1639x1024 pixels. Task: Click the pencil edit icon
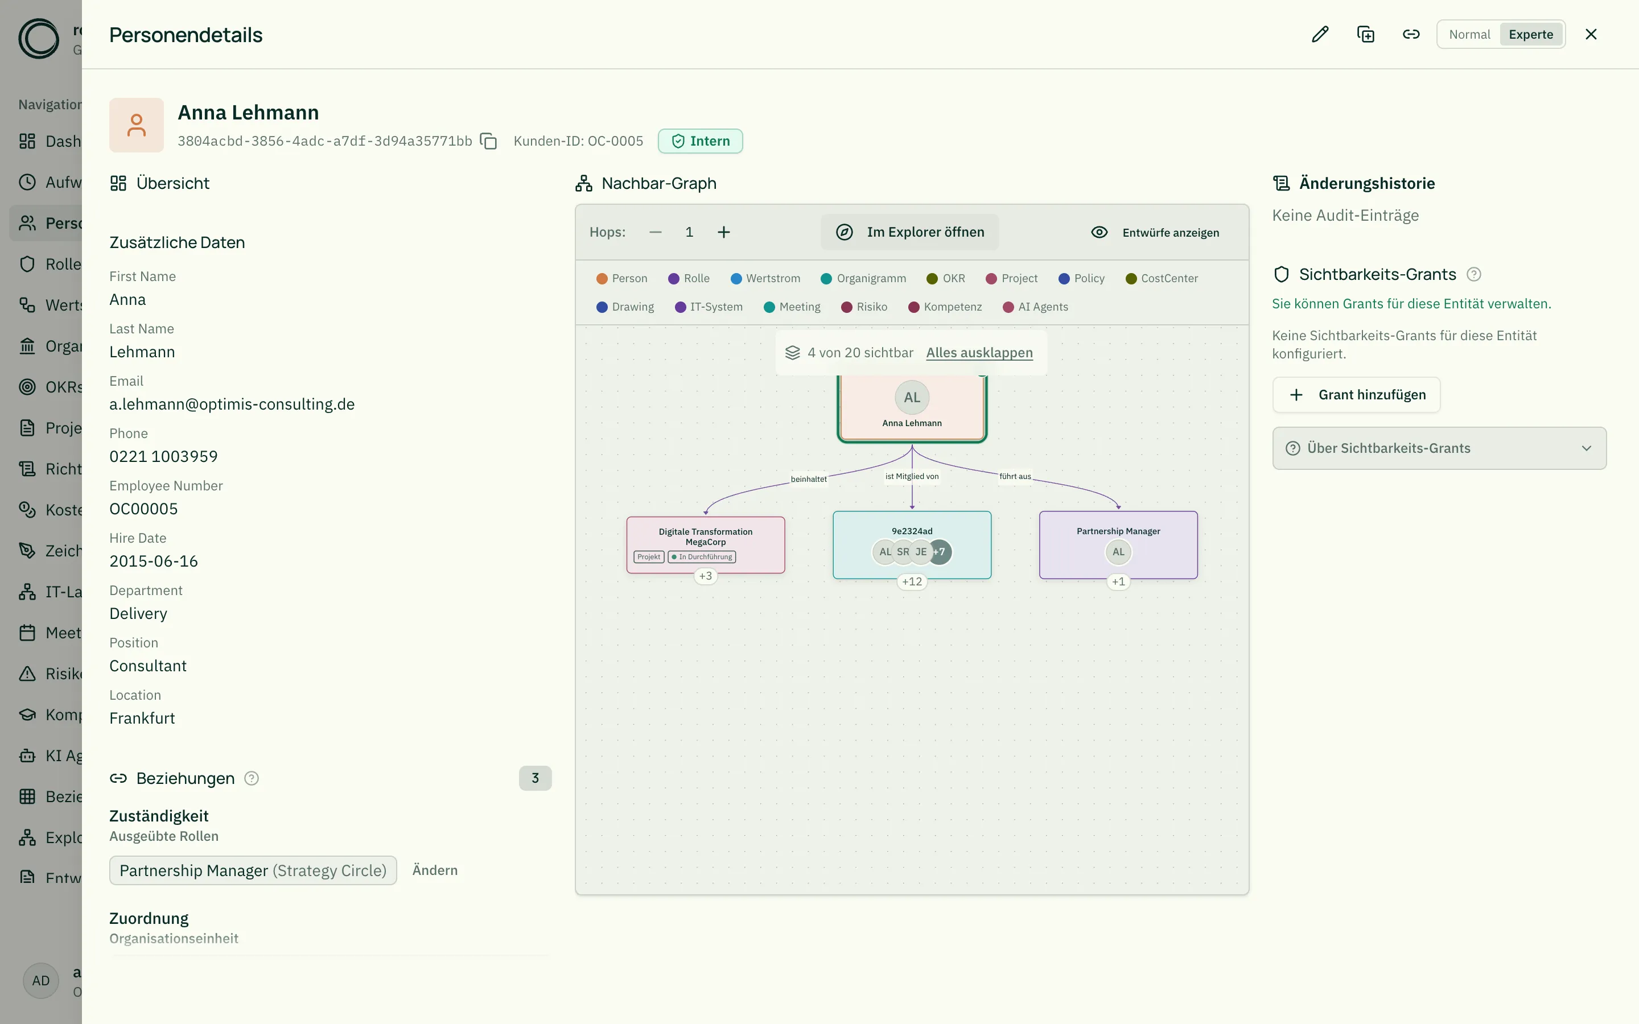[1320, 35]
